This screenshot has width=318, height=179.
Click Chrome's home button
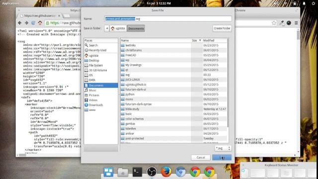[x=40, y=23]
